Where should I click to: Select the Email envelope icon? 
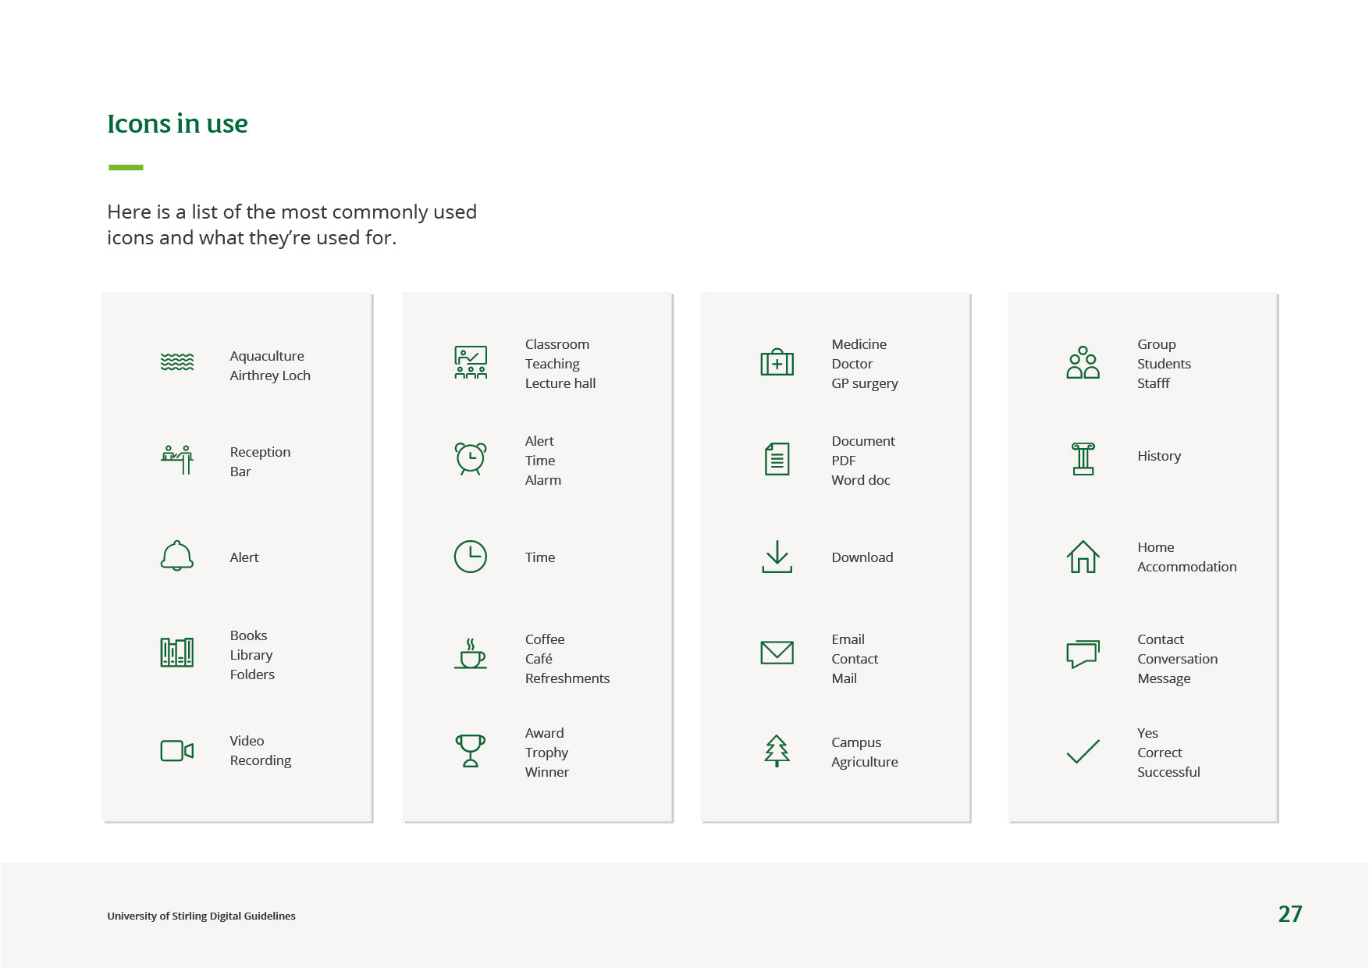coord(777,653)
